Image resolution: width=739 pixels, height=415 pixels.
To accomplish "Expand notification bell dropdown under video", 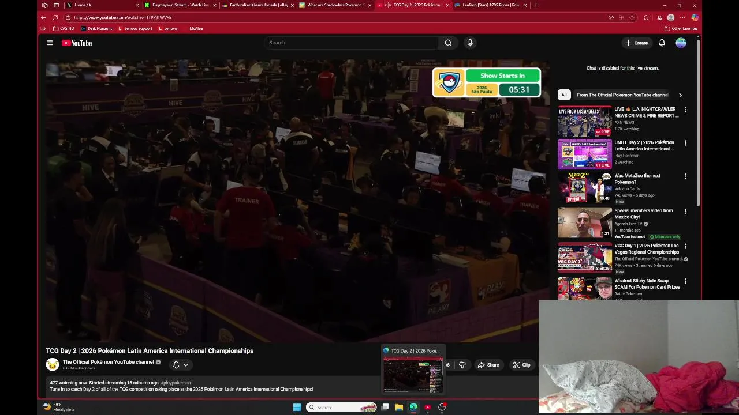I will [181, 365].
